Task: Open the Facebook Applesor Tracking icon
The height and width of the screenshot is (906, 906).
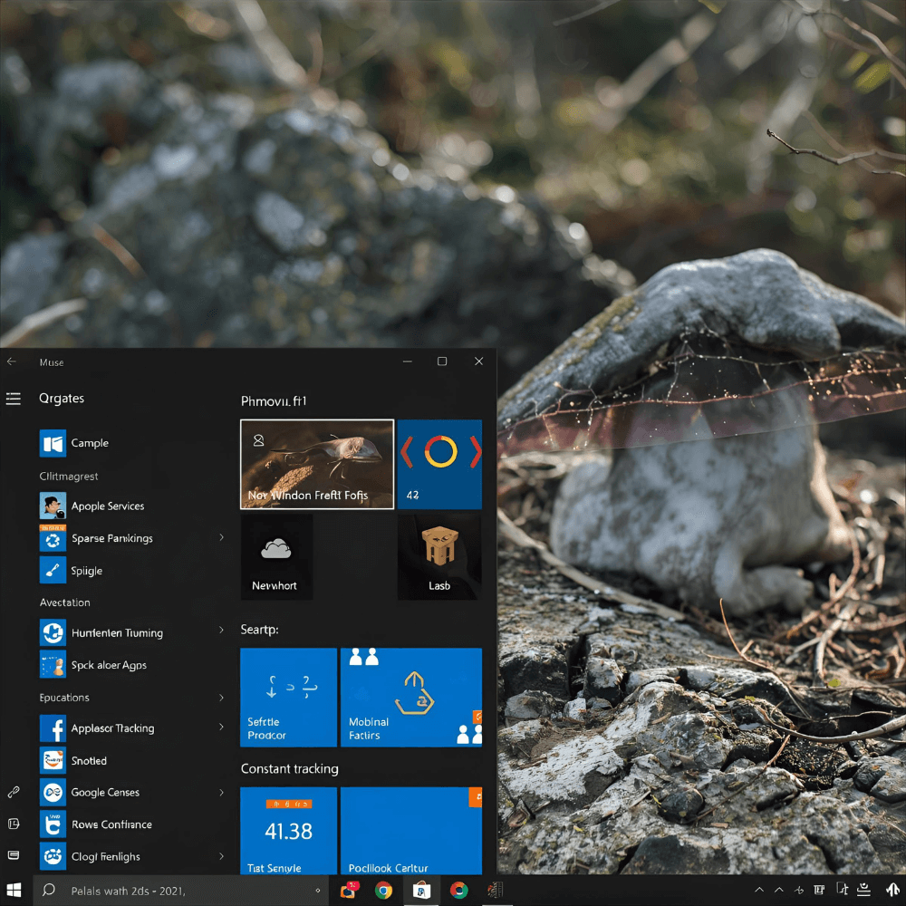Action: tap(53, 728)
